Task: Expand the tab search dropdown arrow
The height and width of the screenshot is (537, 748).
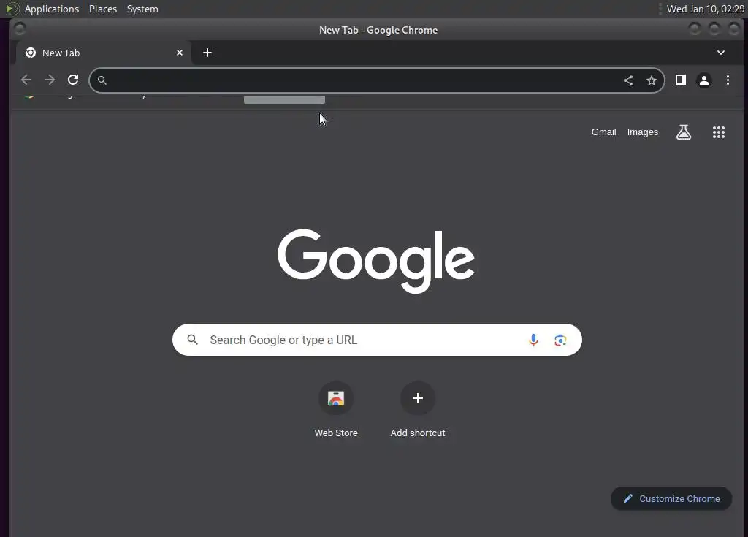Action: [721, 53]
